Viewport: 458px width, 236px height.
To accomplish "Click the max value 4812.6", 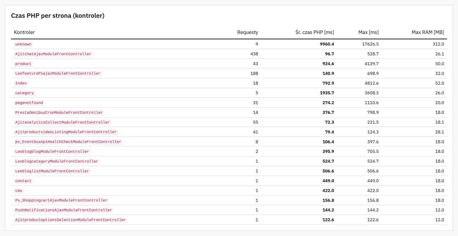I will coord(372,83).
